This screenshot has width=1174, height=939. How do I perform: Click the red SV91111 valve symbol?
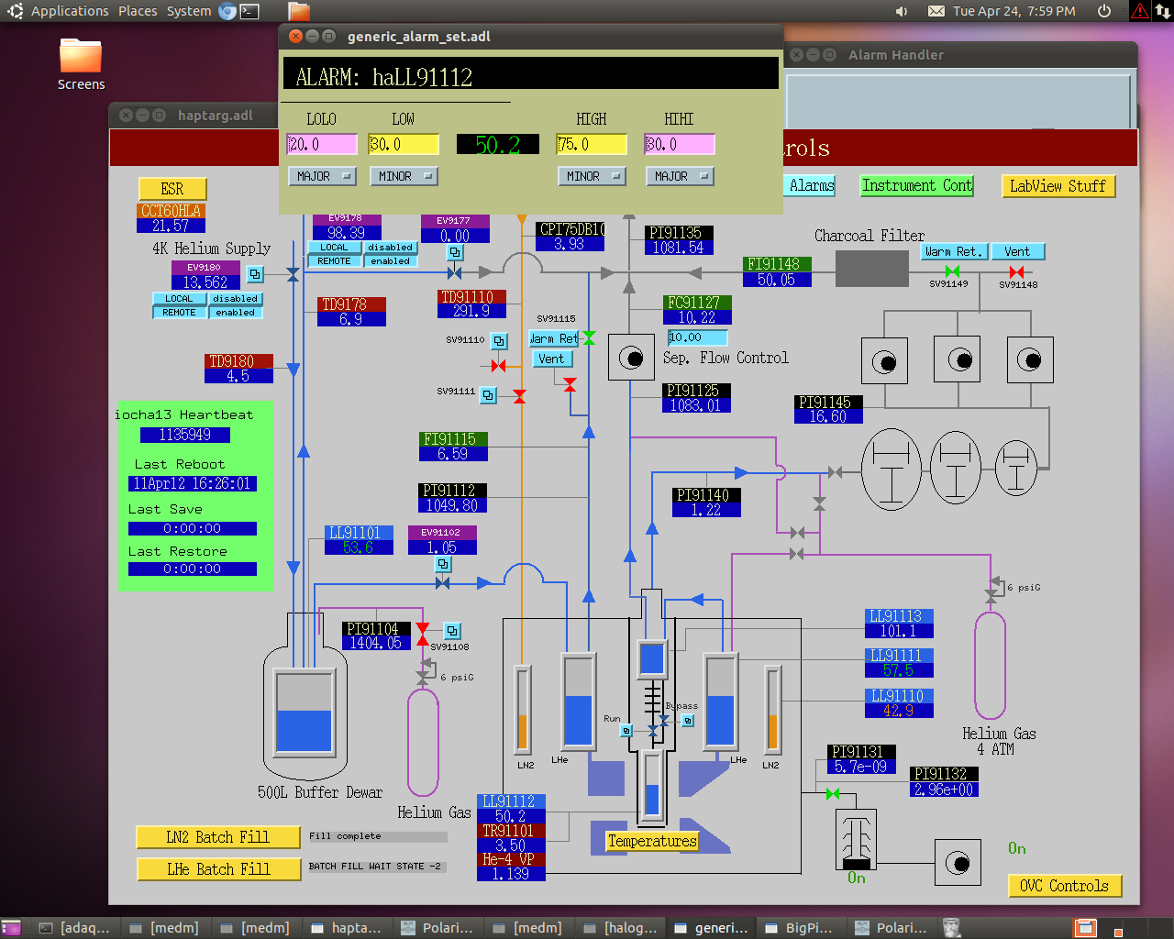(x=520, y=396)
